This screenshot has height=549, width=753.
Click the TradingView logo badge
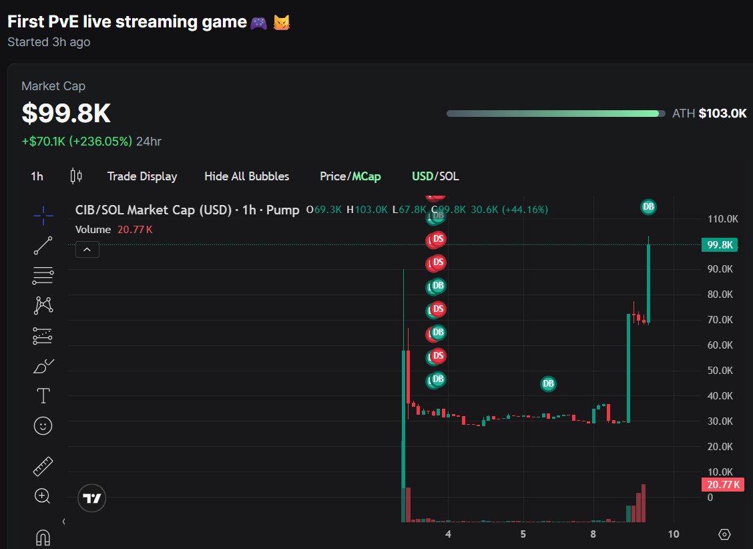91,498
